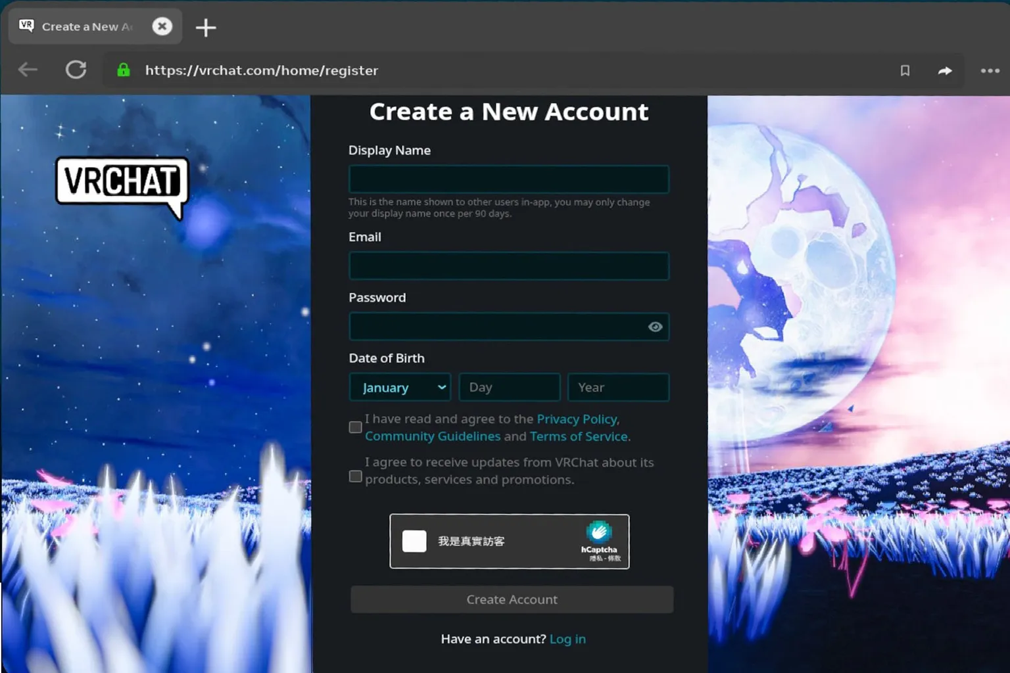Image resolution: width=1010 pixels, height=673 pixels.
Task: Open the Terms of Service link
Action: [x=579, y=436]
